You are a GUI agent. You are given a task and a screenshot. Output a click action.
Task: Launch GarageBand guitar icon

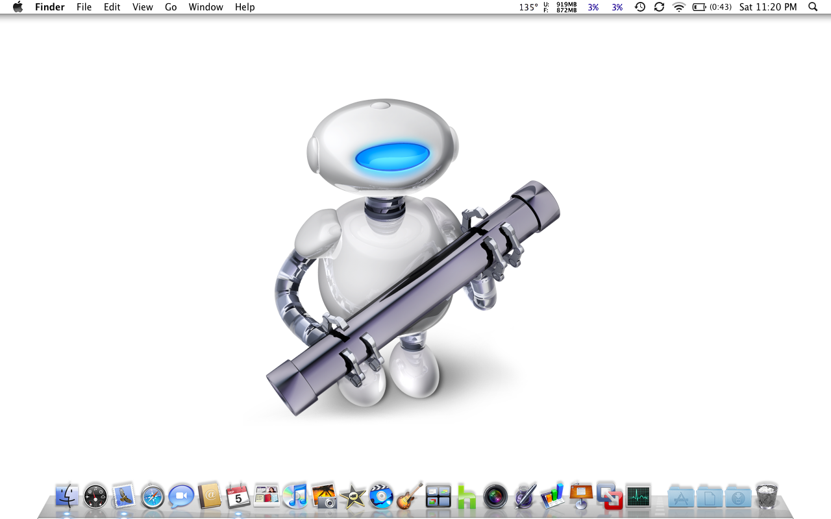pyautogui.click(x=410, y=496)
